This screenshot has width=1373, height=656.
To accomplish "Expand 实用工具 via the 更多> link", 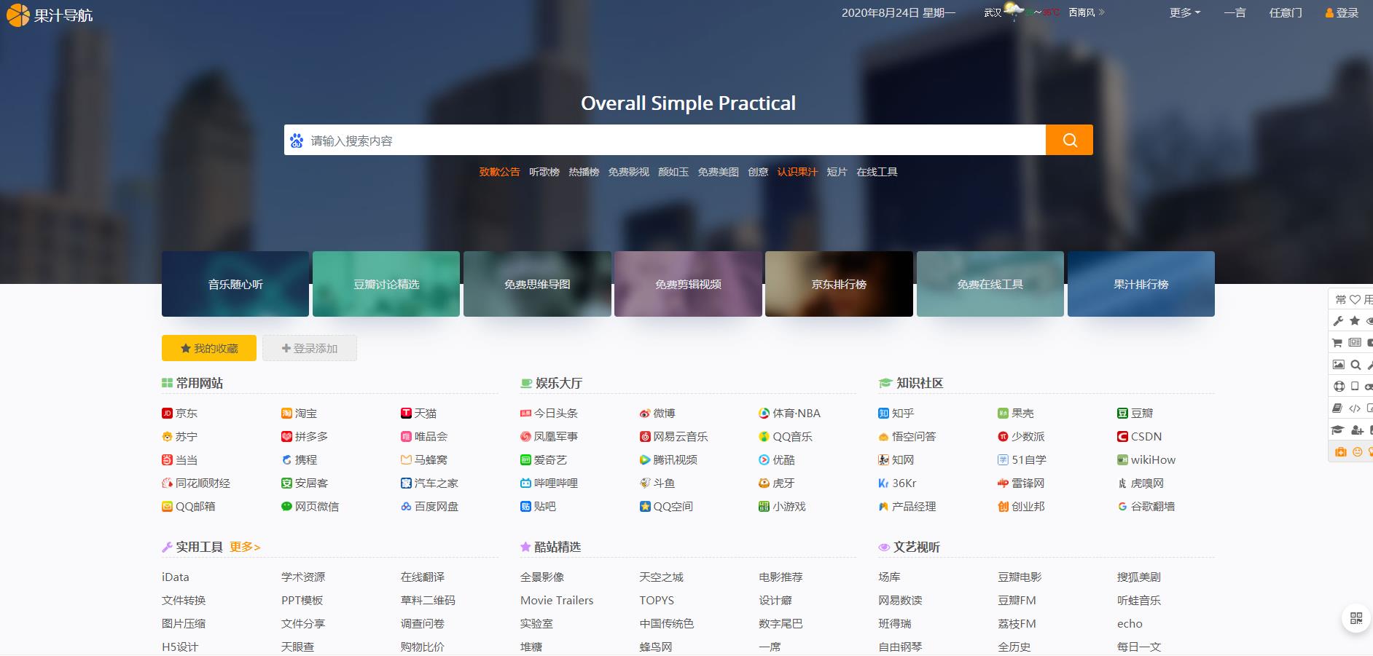I will (245, 547).
